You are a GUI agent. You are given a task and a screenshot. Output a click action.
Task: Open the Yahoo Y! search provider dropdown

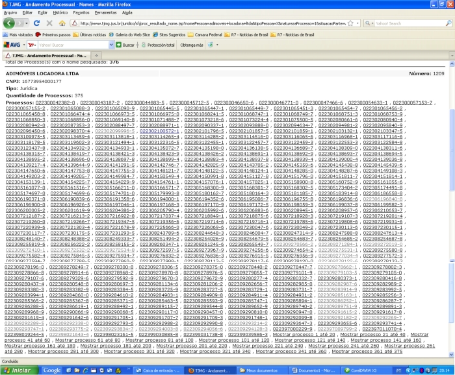pyautogui.click(x=32, y=45)
